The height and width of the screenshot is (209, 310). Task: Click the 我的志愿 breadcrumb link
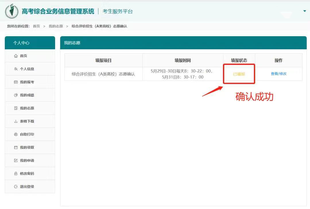pyautogui.click(x=56, y=26)
